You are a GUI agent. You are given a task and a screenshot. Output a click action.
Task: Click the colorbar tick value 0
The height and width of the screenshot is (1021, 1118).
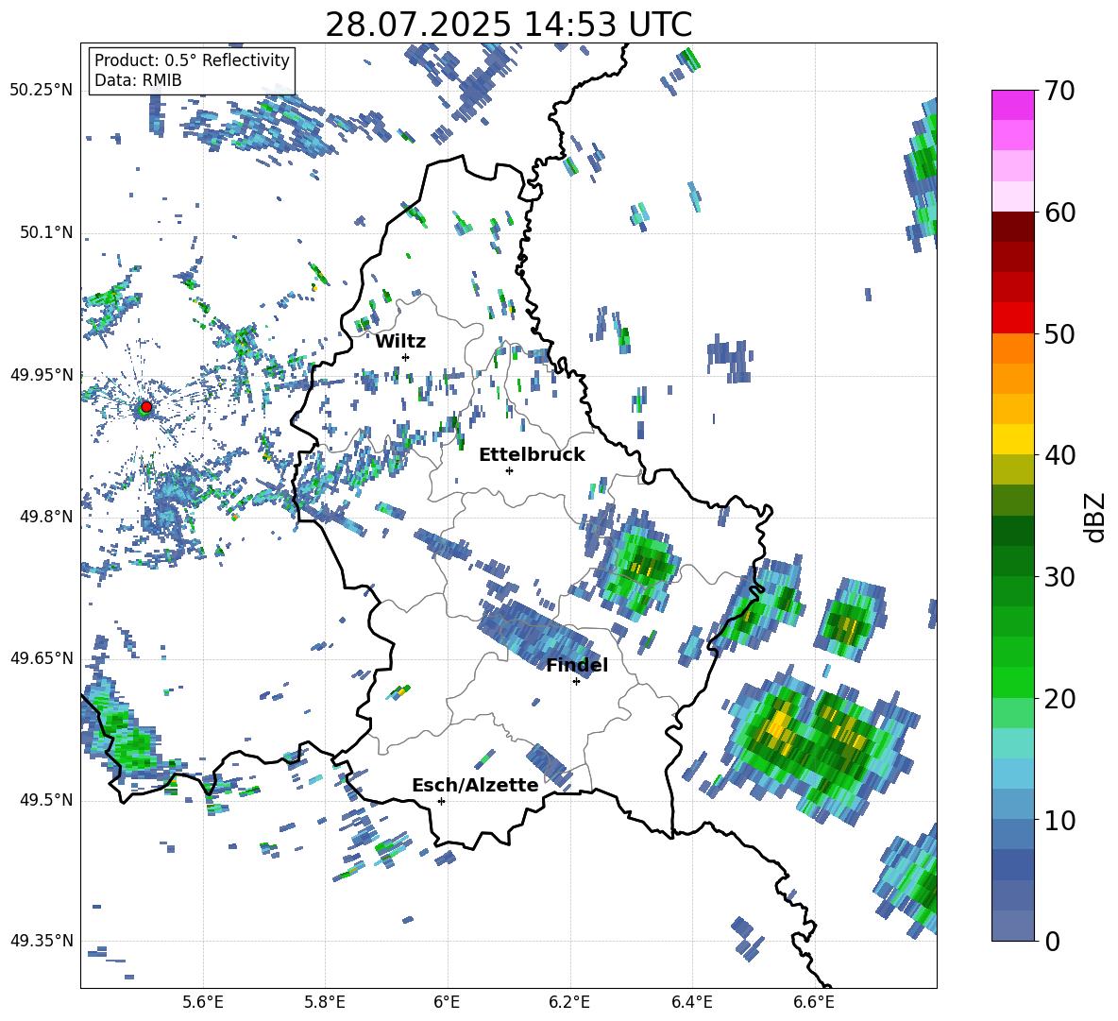[1052, 941]
